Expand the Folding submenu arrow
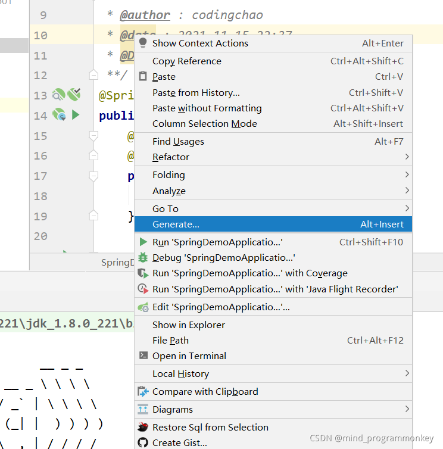The width and height of the screenshot is (443, 449). [407, 174]
